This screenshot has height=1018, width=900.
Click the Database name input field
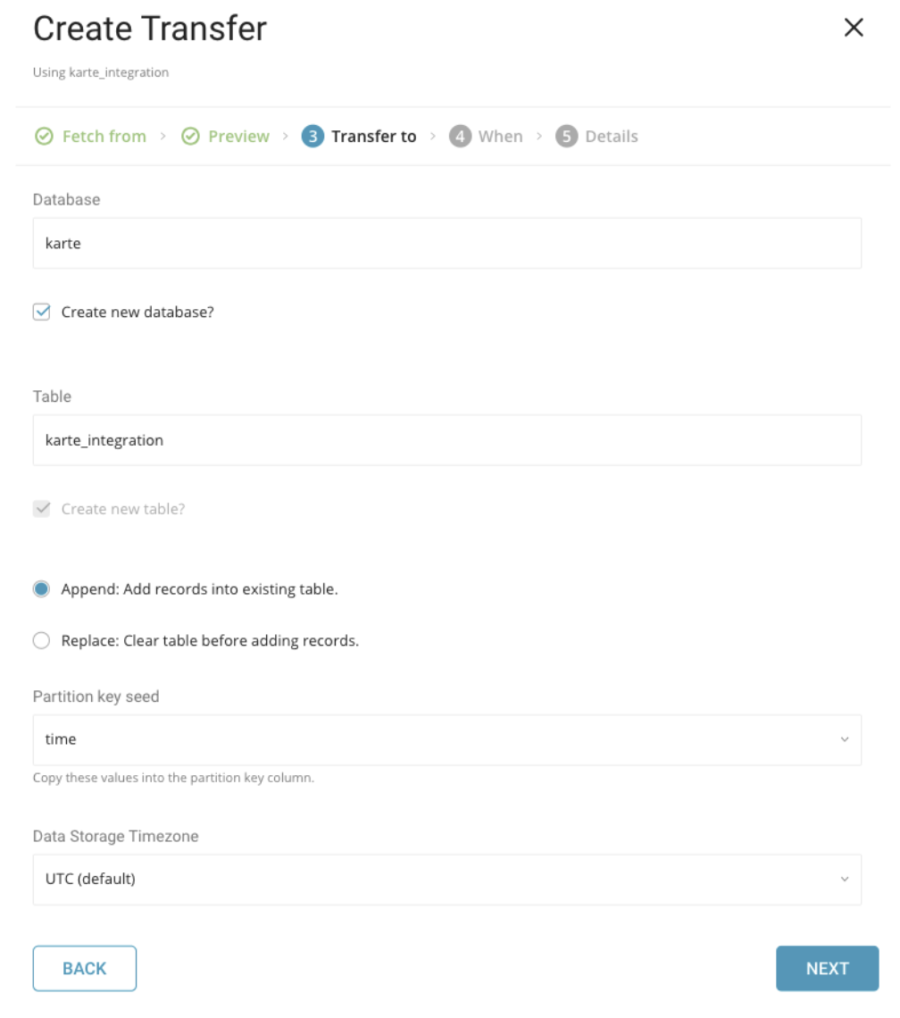tap(446, 243)
